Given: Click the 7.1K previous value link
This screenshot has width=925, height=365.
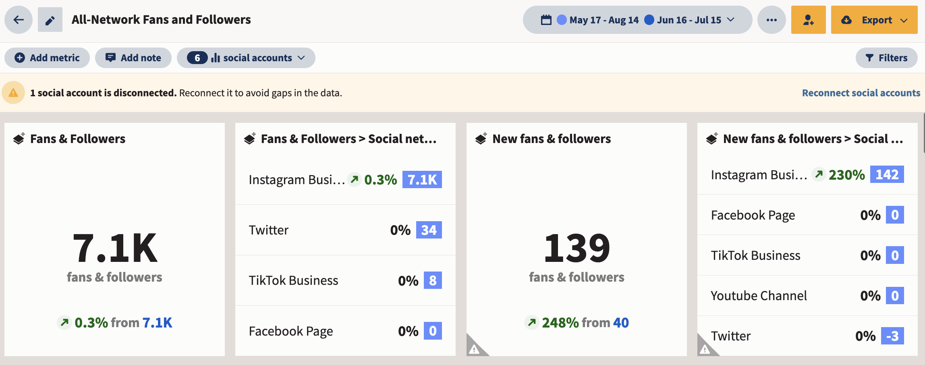Looking at the screenshot, I should 157,323.
